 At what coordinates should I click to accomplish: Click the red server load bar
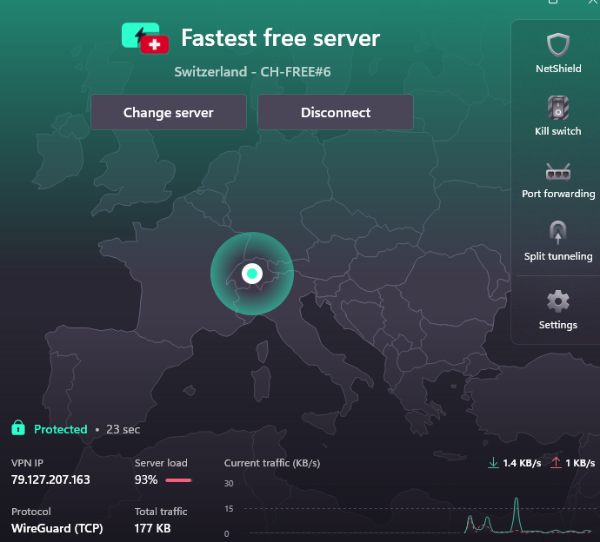point(178,480)
